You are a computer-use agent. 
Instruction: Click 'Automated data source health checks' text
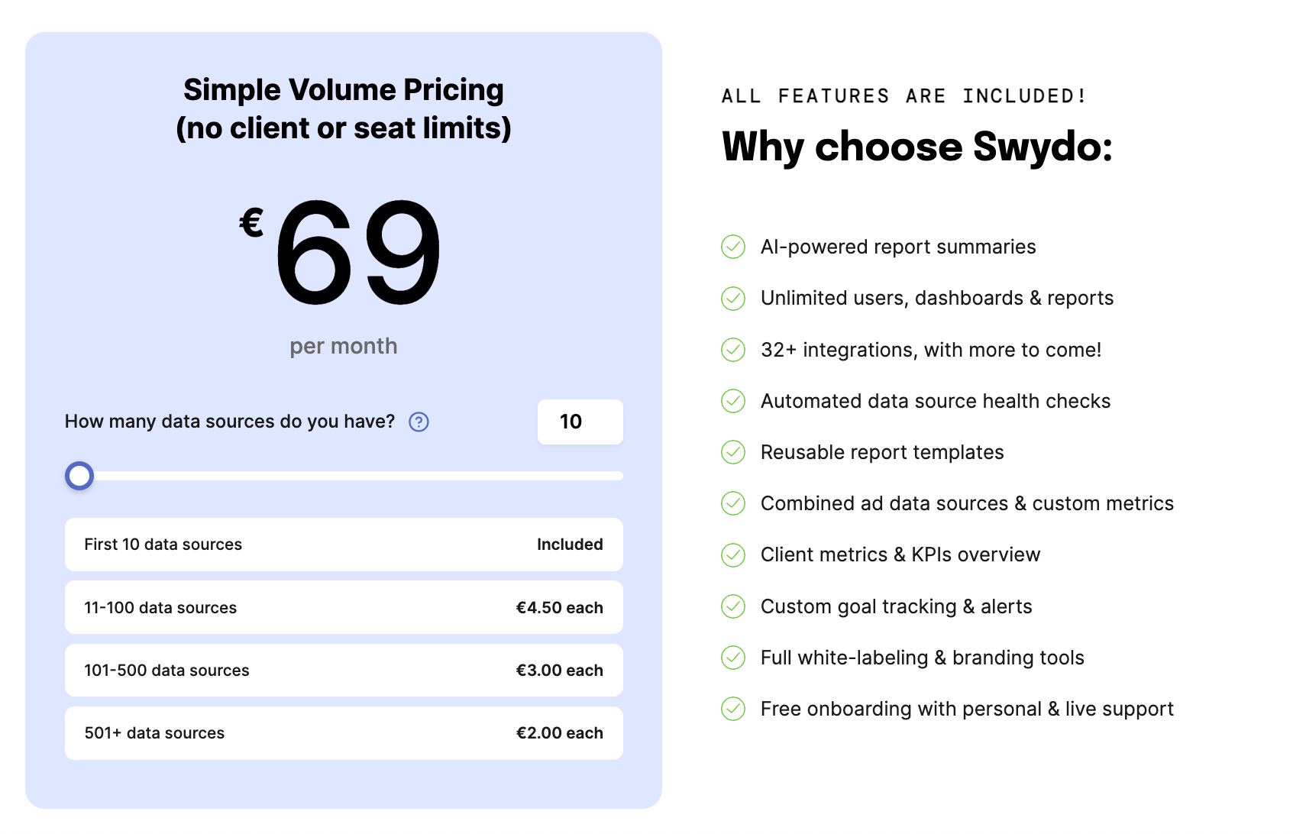pos(936,401)
